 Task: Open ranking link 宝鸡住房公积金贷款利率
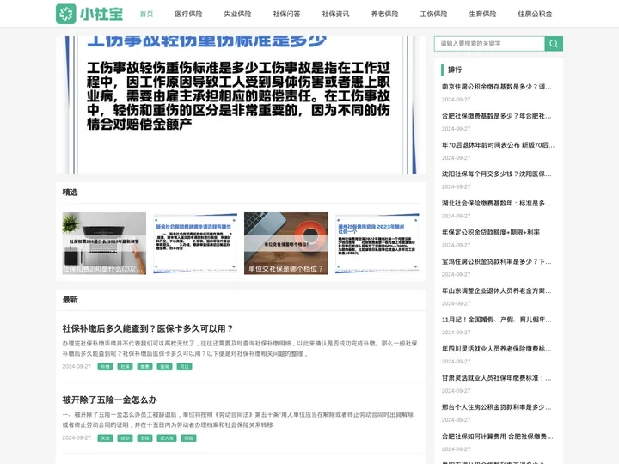pos(497,261)
